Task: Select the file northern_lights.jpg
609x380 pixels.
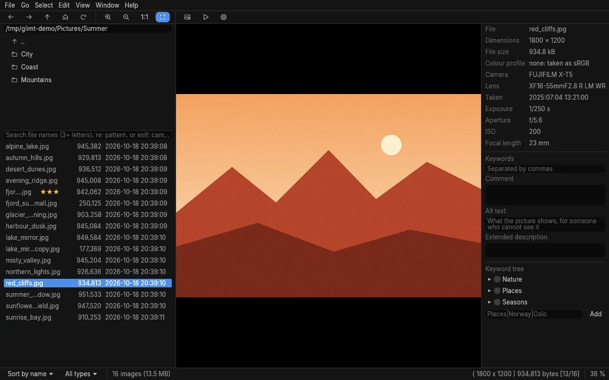Action: coord(88,272)
